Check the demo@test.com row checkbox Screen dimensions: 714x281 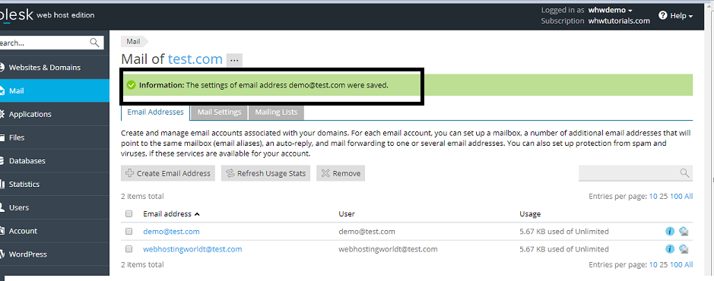tap(129, 232)
